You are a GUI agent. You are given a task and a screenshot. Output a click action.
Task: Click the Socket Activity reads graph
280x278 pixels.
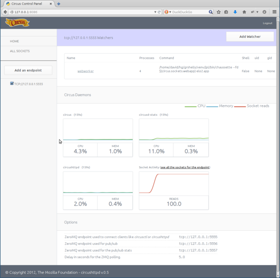pos(174,183)
